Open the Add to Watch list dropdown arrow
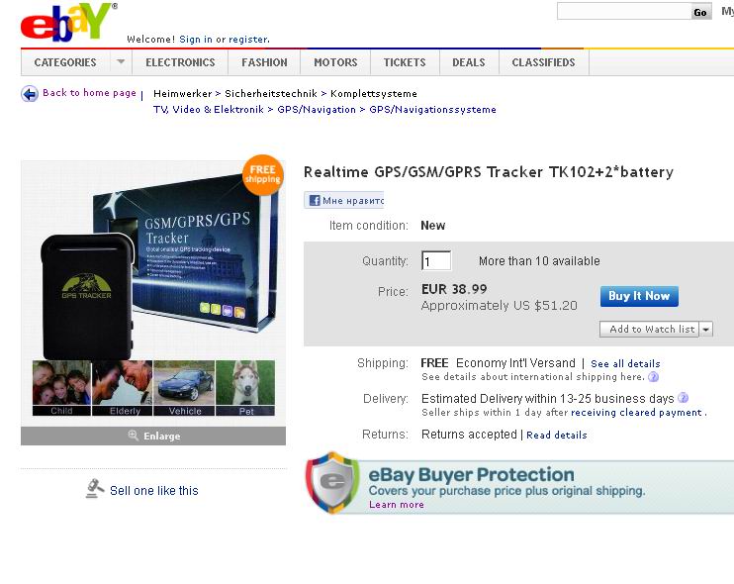The image size is (734, 584). click(706, 330)
